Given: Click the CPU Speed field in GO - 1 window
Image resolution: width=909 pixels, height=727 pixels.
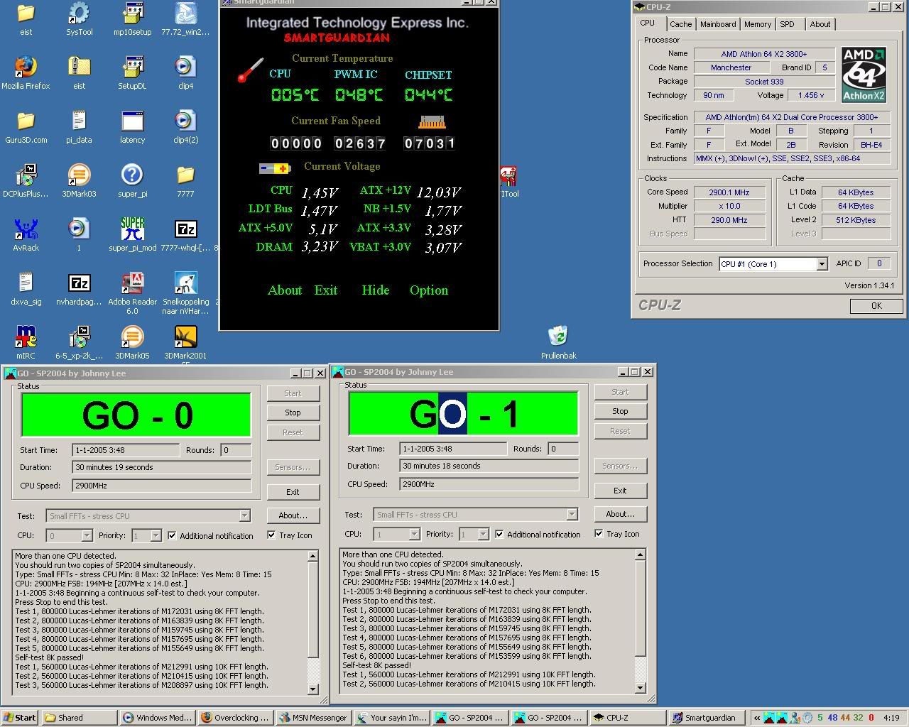Looking at the screenshot, I should (489, 484).
